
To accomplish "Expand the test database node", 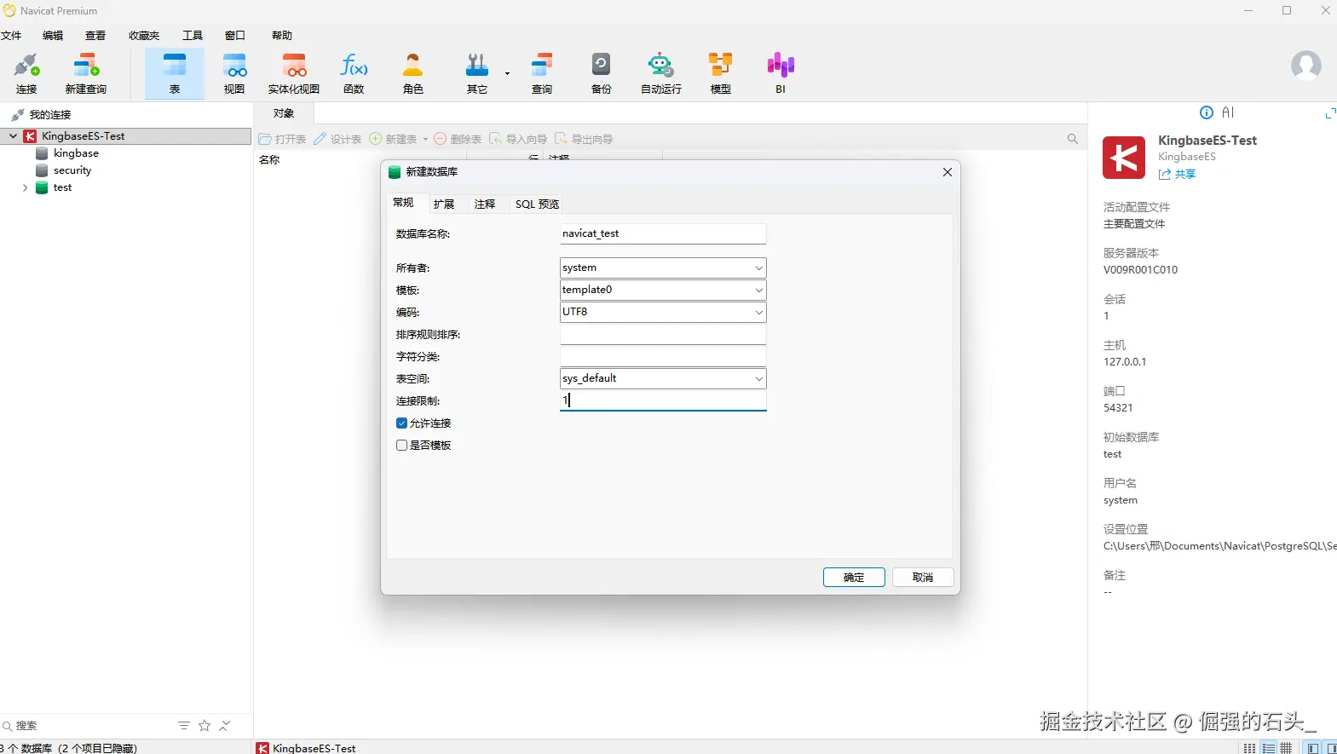I will (x=25, y=188).
